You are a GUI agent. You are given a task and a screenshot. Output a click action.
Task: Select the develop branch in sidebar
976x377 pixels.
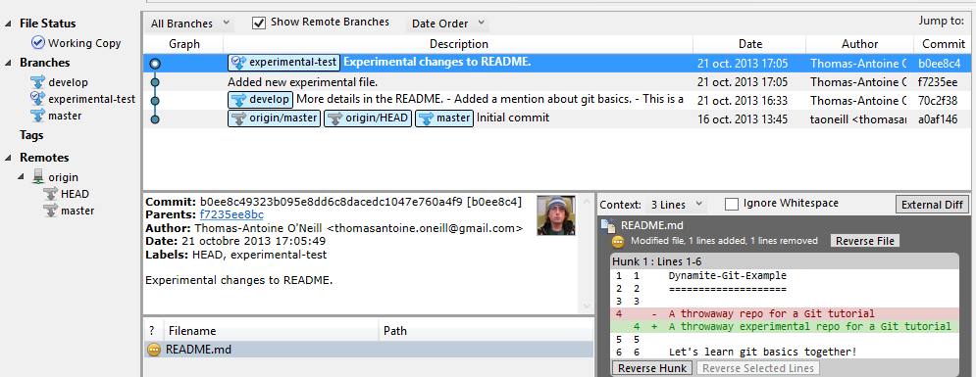click(x=68, y=82)
